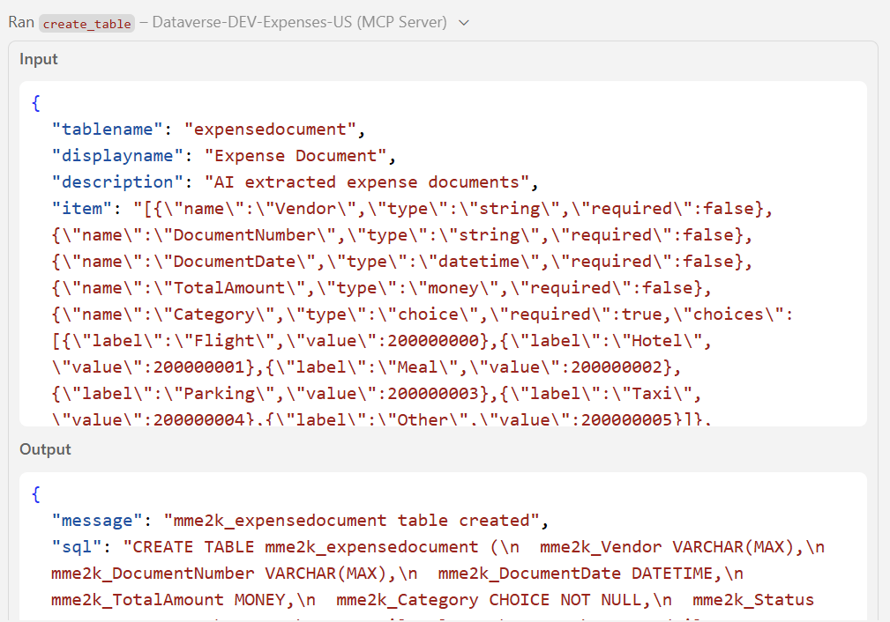This screenshot has width=890, height=622.
Task: Click the "message" key in Output
Action: coord(96,521)
